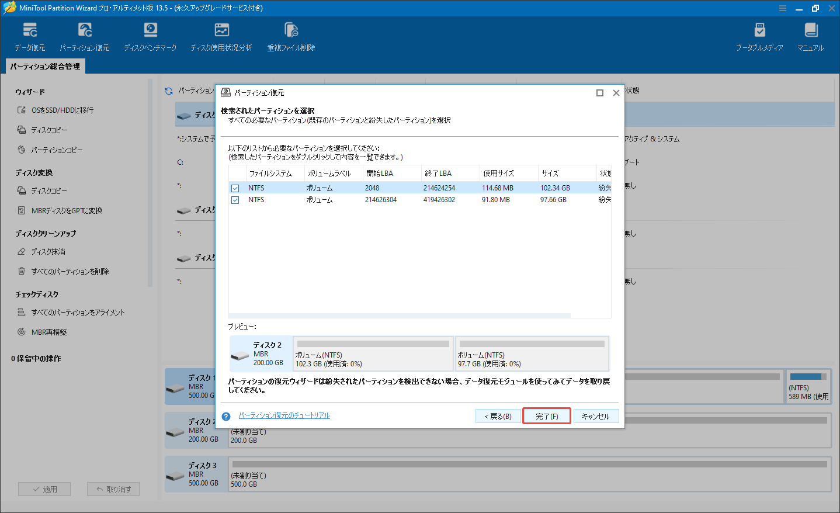
Task: Click the help question mark in the dialog
Action: 226,415
